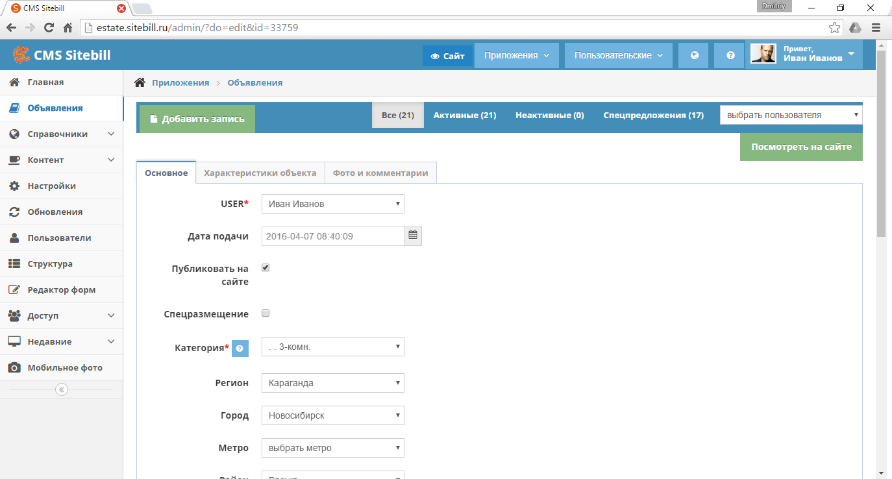Expand the Контент sidebar section

(x=111, y=160)
